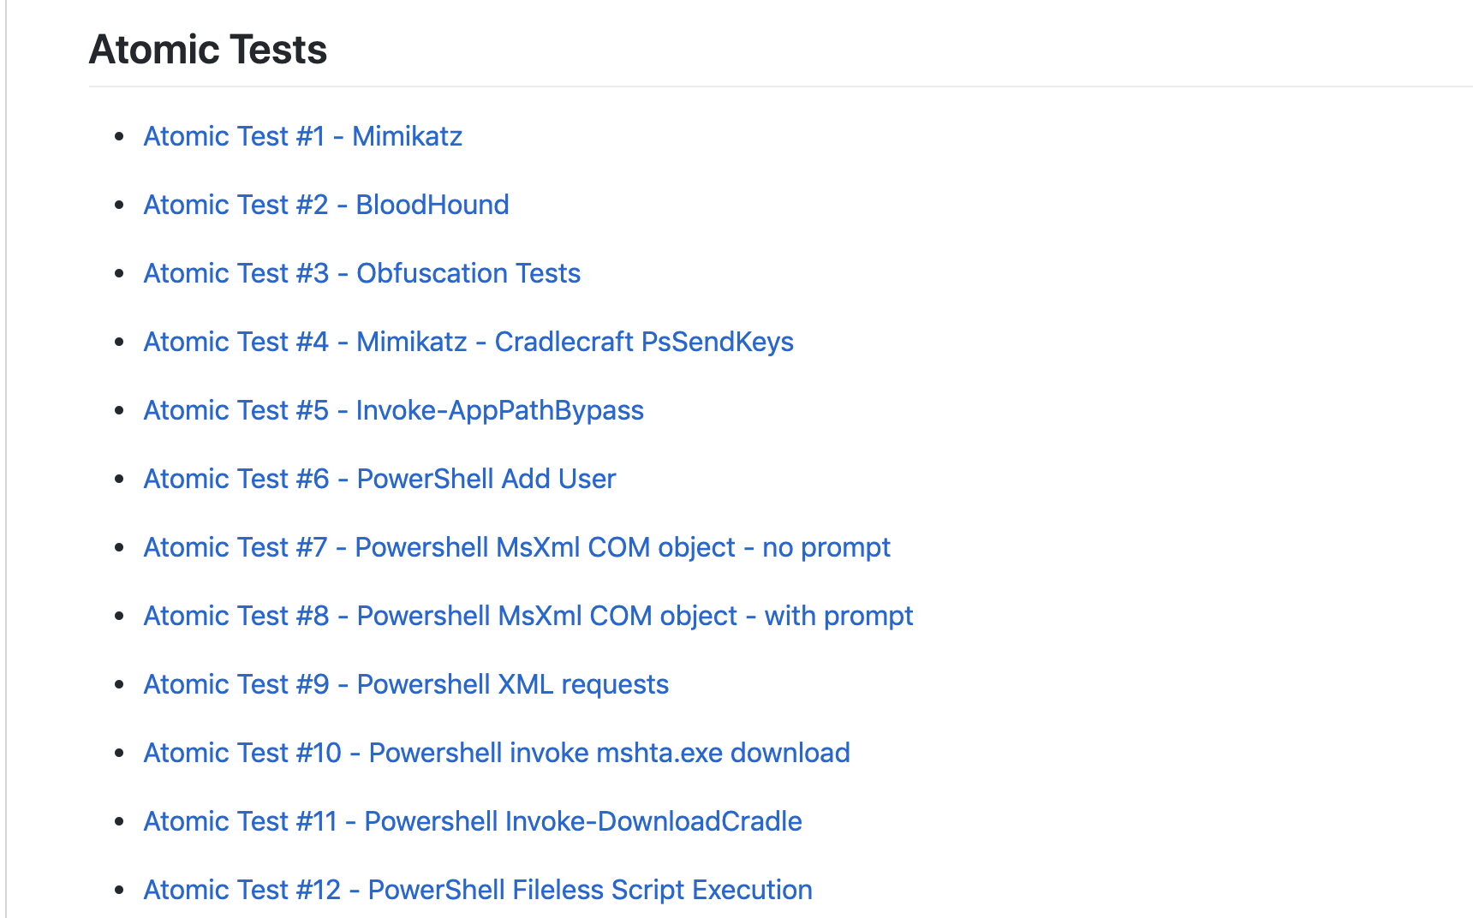Open Powershell invoke mshta.exe download link
This screenshot has width=1473, height=918.
tap(497, 753)
